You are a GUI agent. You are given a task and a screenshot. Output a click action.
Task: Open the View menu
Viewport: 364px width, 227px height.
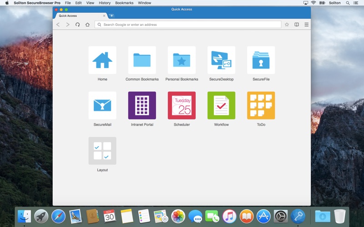[90, 3]
